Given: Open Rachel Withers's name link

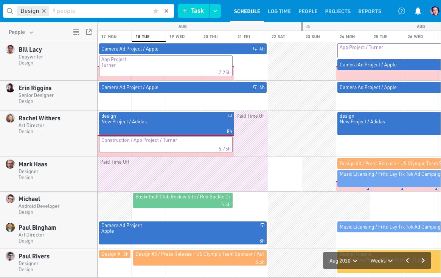Looking at the screenshot, I should tap(39, 118).
